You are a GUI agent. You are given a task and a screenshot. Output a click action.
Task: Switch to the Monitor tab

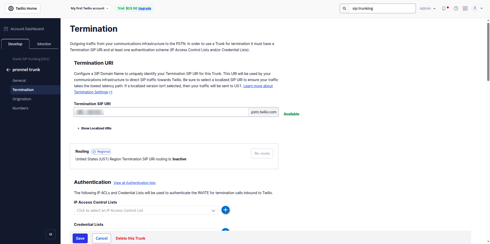pyautogui.click(x=44, y=44)
